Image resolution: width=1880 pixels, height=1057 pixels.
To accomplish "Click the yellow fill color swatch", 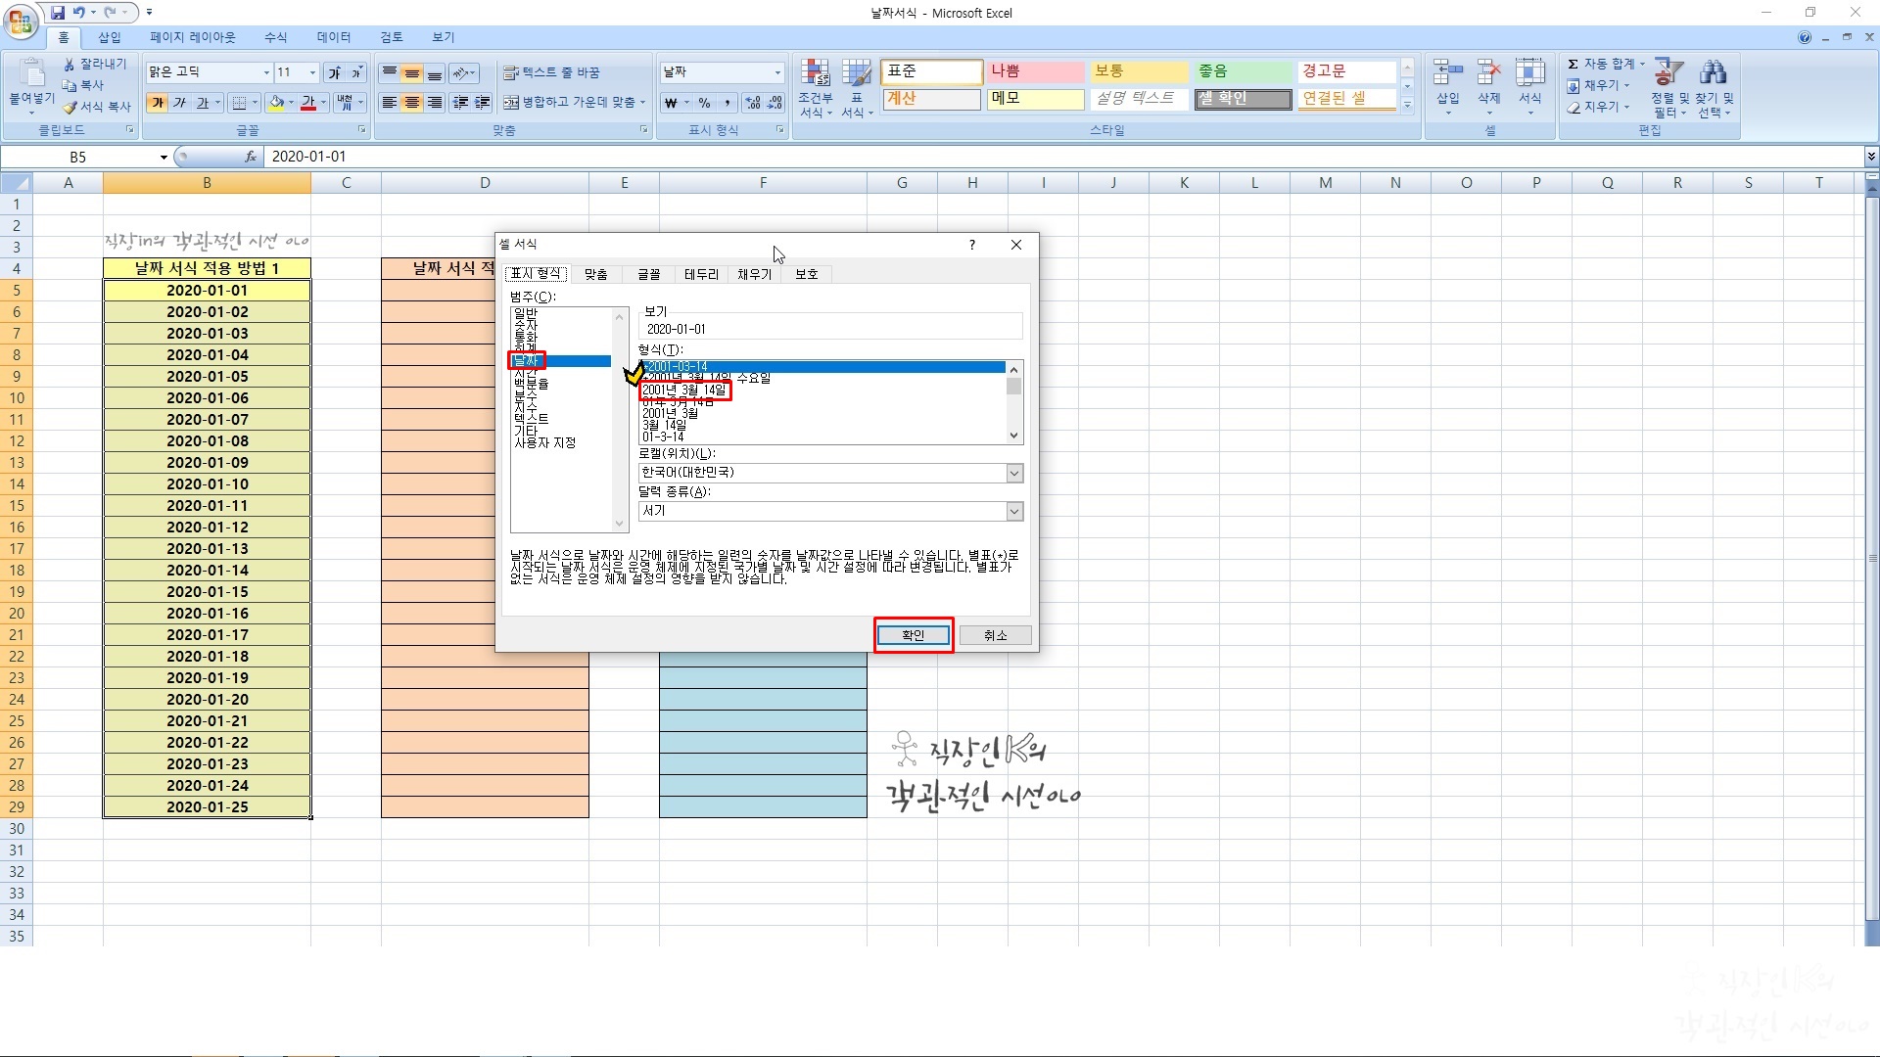I will (276, 103).
